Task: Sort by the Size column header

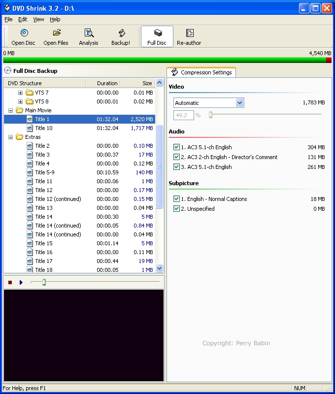Action: 137,83
